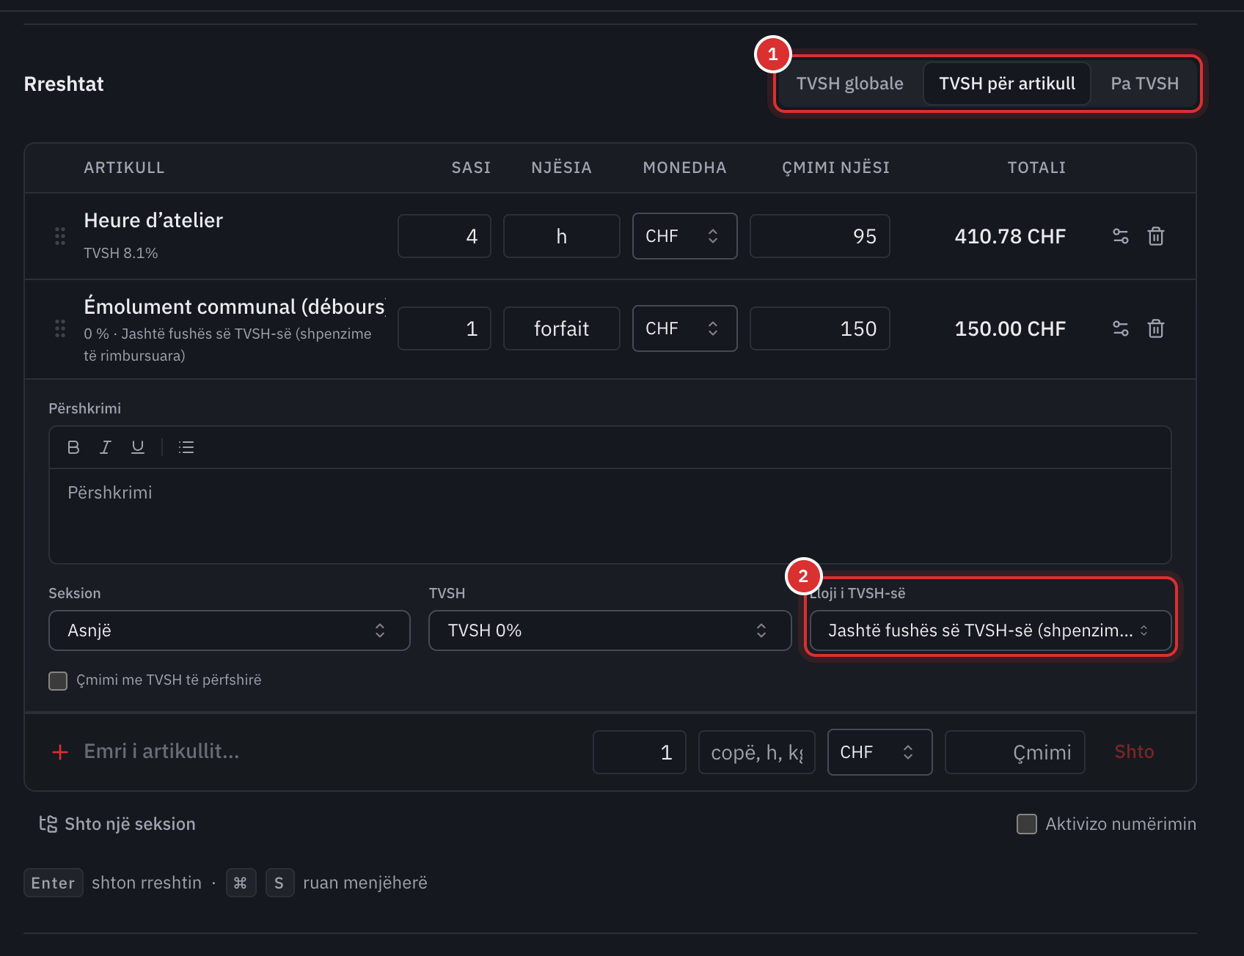Open currency dropdown in new article row
Image resolution: width=1244 pixels, height=956 pixels.
pos(880,752)
